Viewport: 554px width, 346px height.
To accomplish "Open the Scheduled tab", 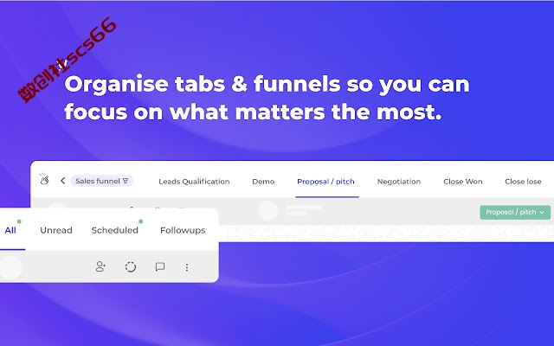I will pos(115,230).
